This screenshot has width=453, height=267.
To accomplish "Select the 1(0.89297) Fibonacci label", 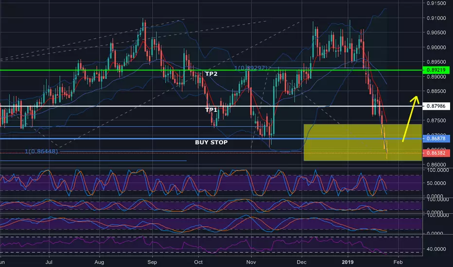I will [251, 68].
